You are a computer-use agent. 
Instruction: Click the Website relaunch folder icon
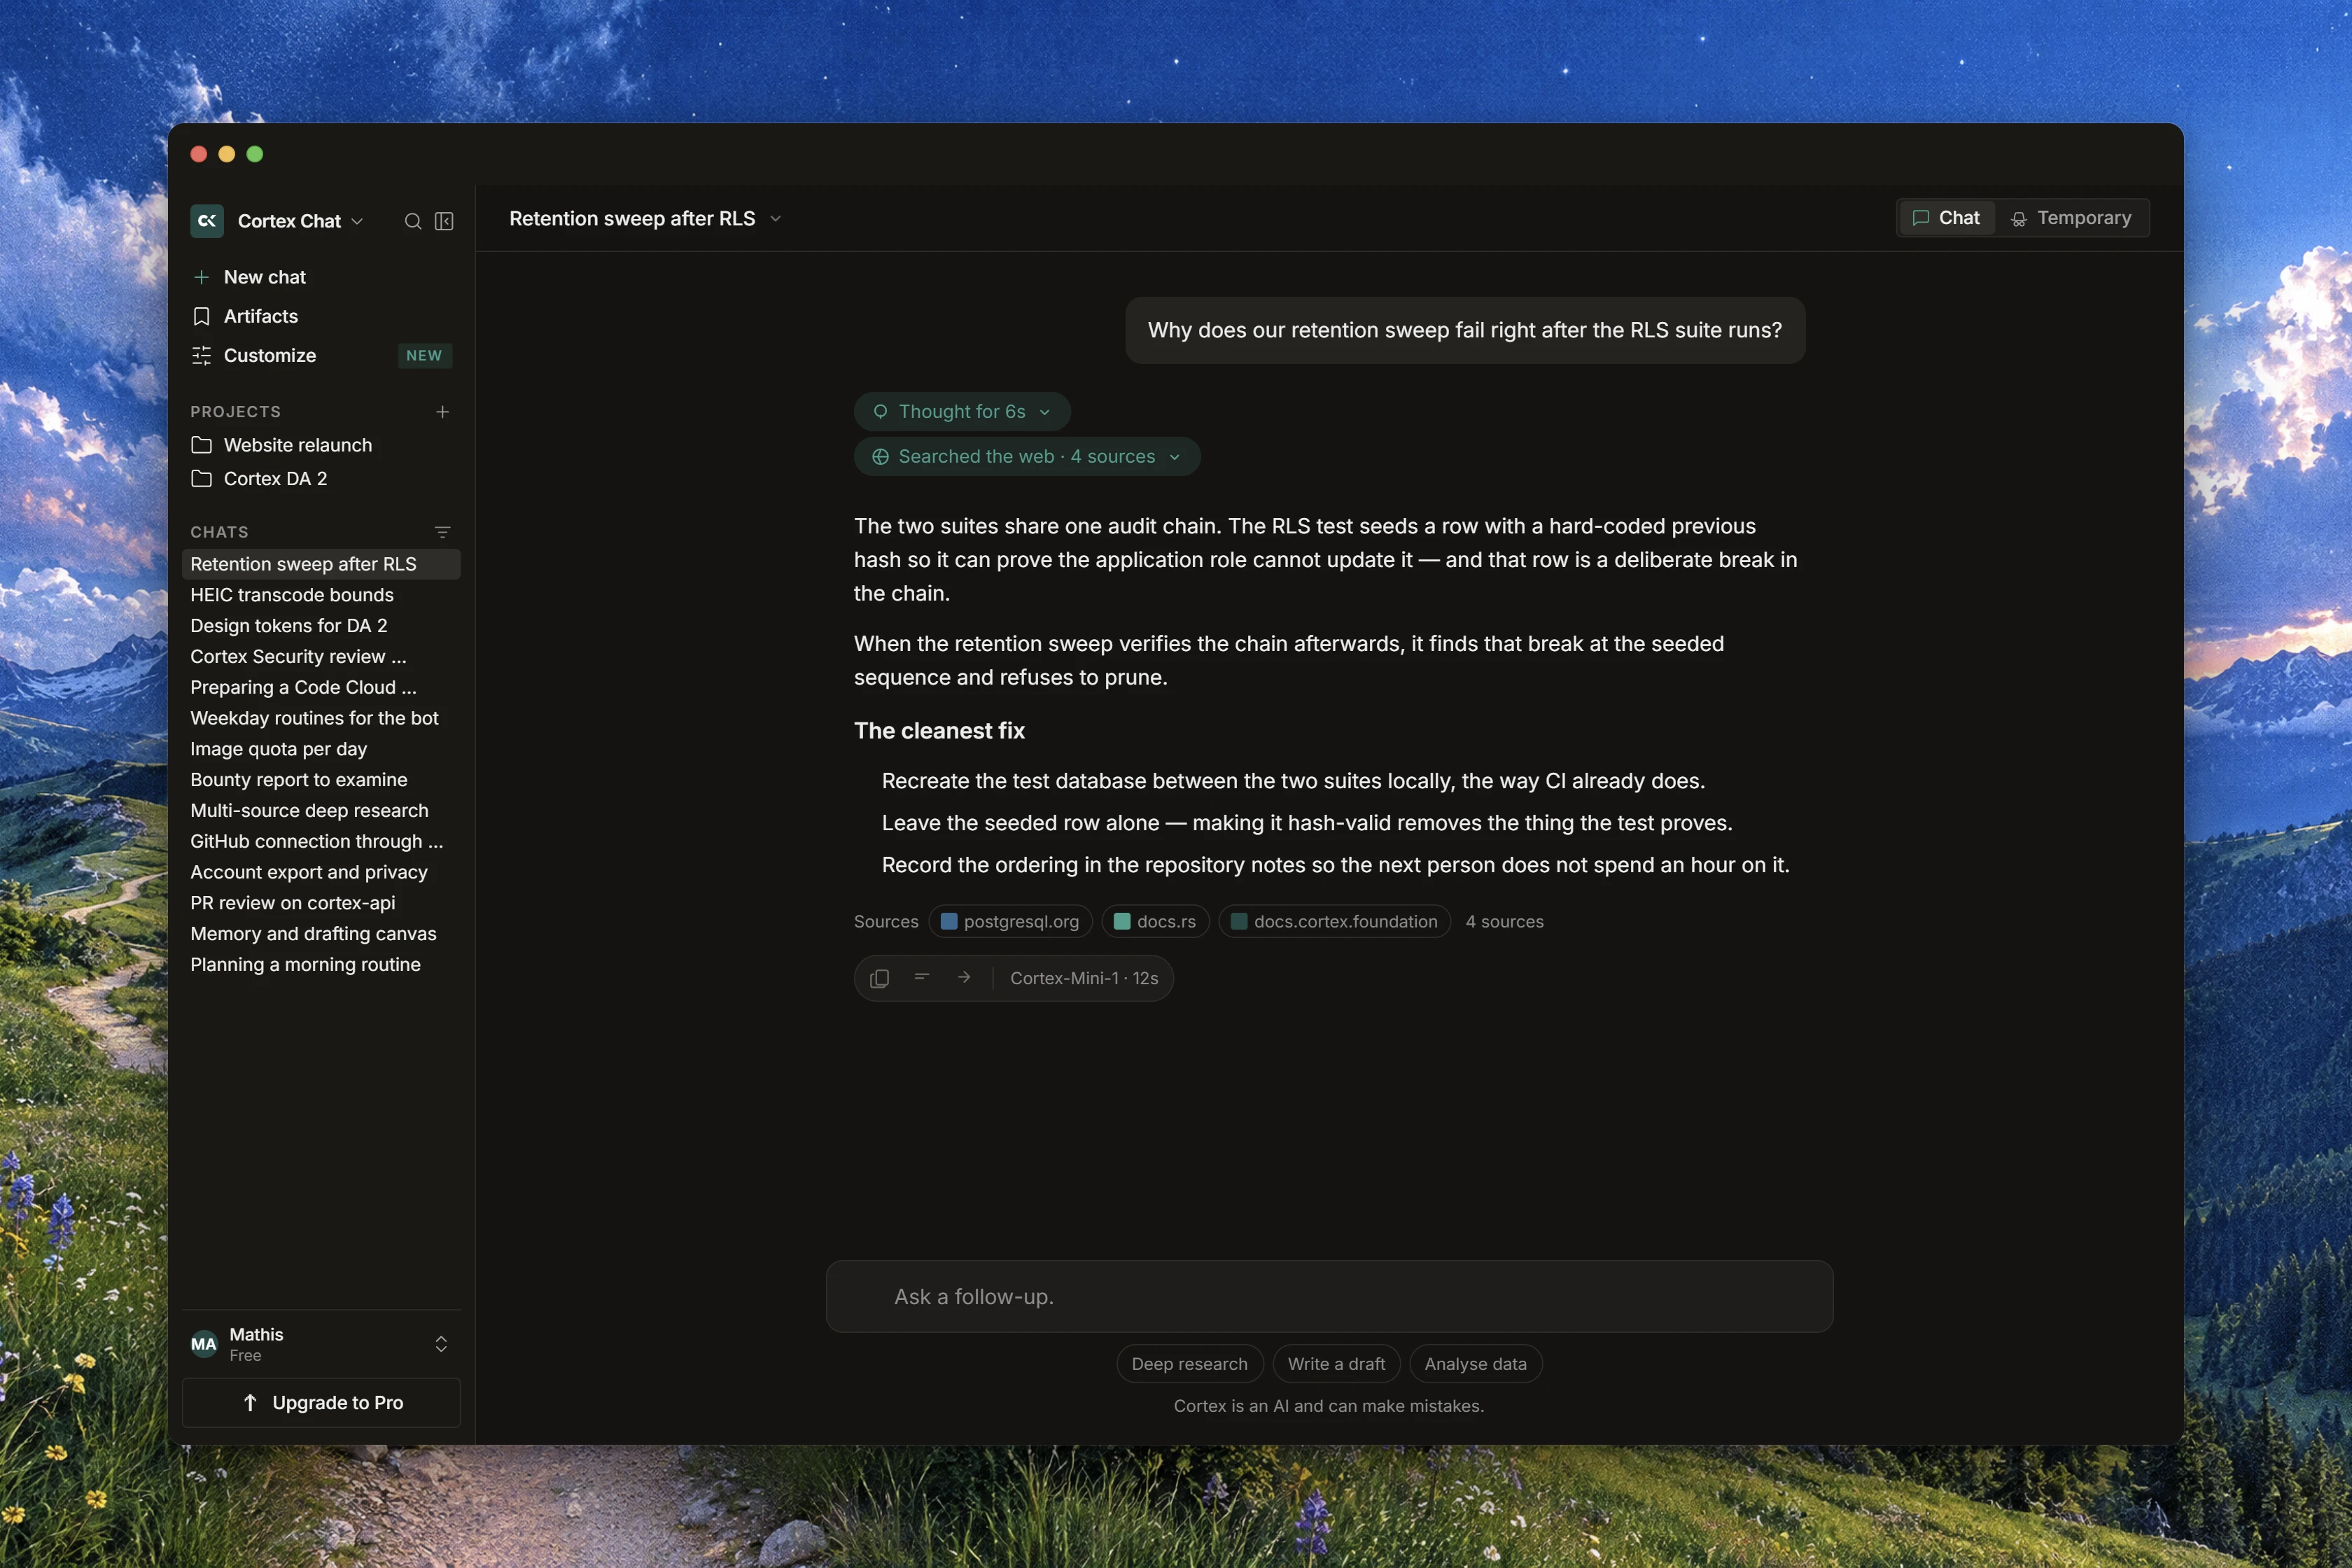tap(201, 445)
